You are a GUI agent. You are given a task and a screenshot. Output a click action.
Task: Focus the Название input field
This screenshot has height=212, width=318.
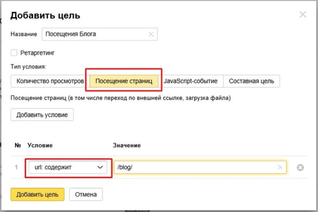click(x=100, y=34)
